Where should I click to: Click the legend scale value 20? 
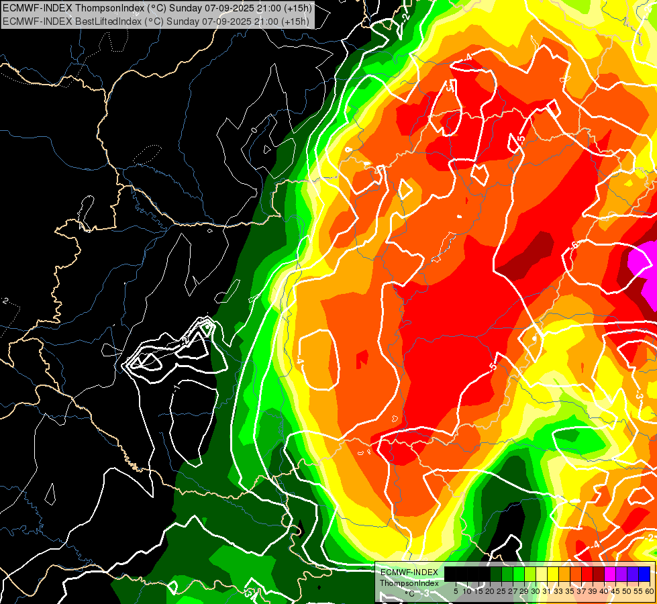coord(489,591)
